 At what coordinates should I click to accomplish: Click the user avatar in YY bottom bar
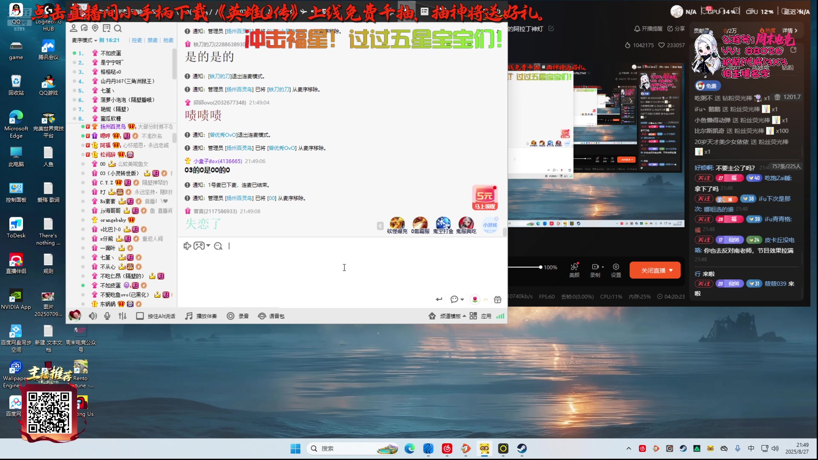pyautogui.click(x=75, y=315)
